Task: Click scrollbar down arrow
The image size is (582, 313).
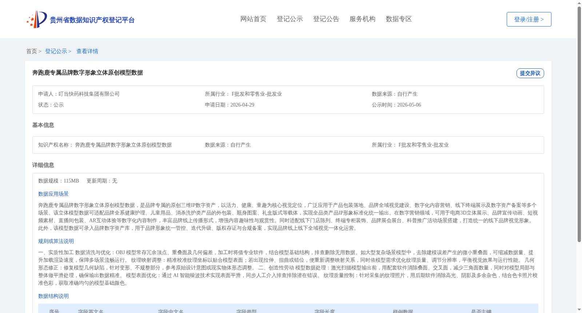Action: [579, 310]
